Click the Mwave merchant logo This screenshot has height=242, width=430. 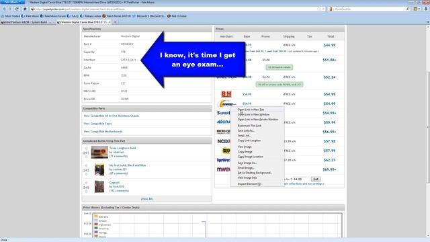[x=224, y=169]
